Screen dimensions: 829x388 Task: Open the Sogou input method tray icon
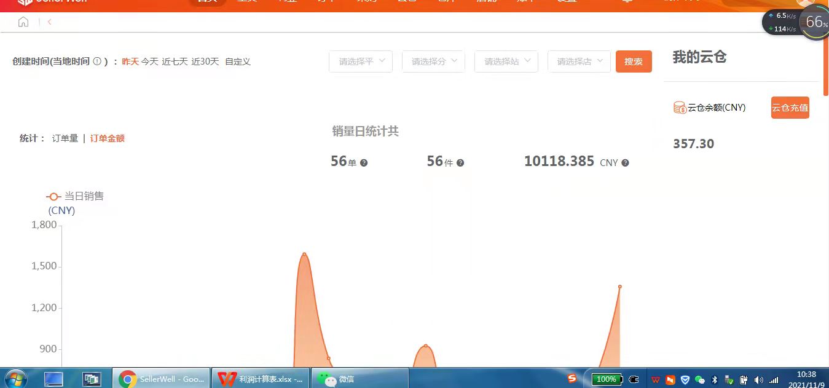click(572, 379)
